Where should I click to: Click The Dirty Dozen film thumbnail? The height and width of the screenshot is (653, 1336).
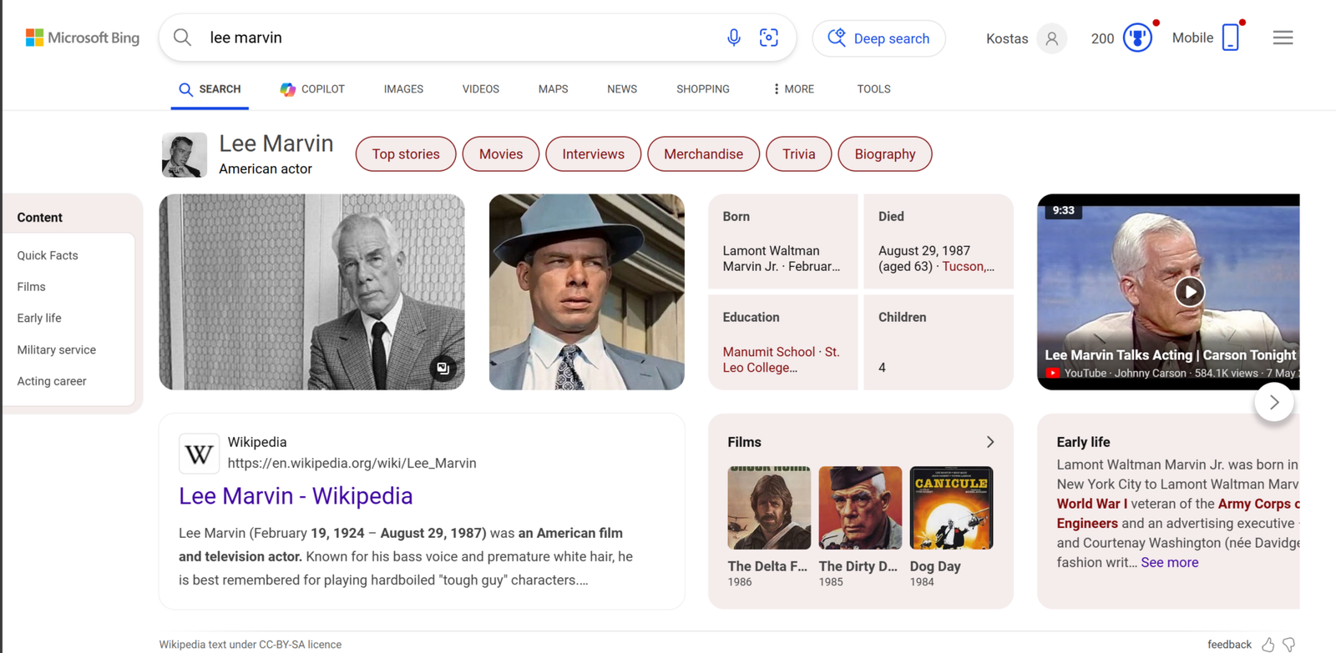(860, 508)
